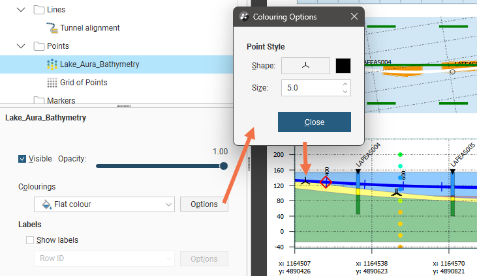Click the Points folder icon

pyautogui.click(x=39, y=46)
